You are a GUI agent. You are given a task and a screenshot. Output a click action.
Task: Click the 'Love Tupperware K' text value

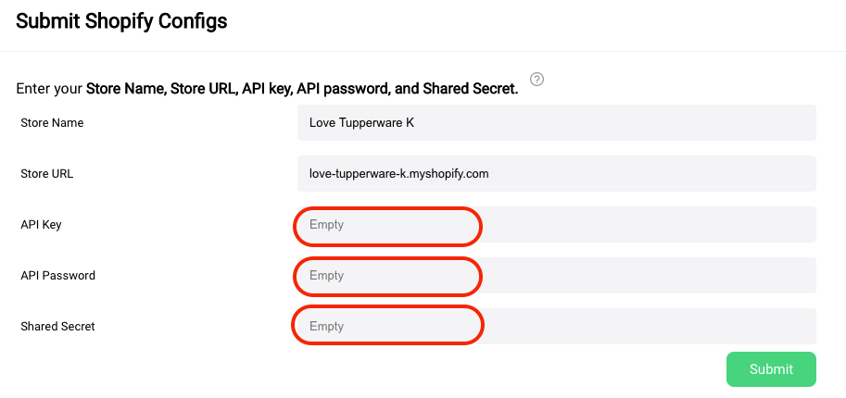click(x=361, y=123)
